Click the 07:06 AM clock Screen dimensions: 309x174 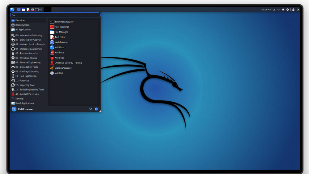(x=266, y=10)
